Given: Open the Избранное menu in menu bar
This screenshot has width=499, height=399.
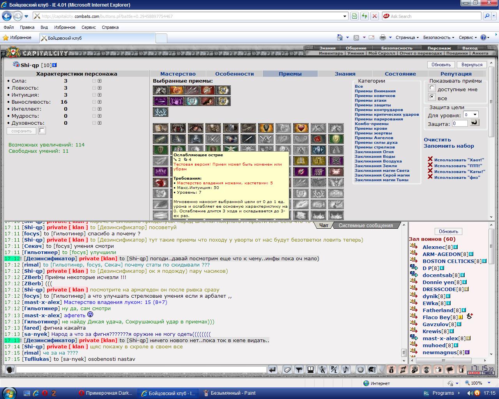Looking at the screenshot, I should click(65, 27).
